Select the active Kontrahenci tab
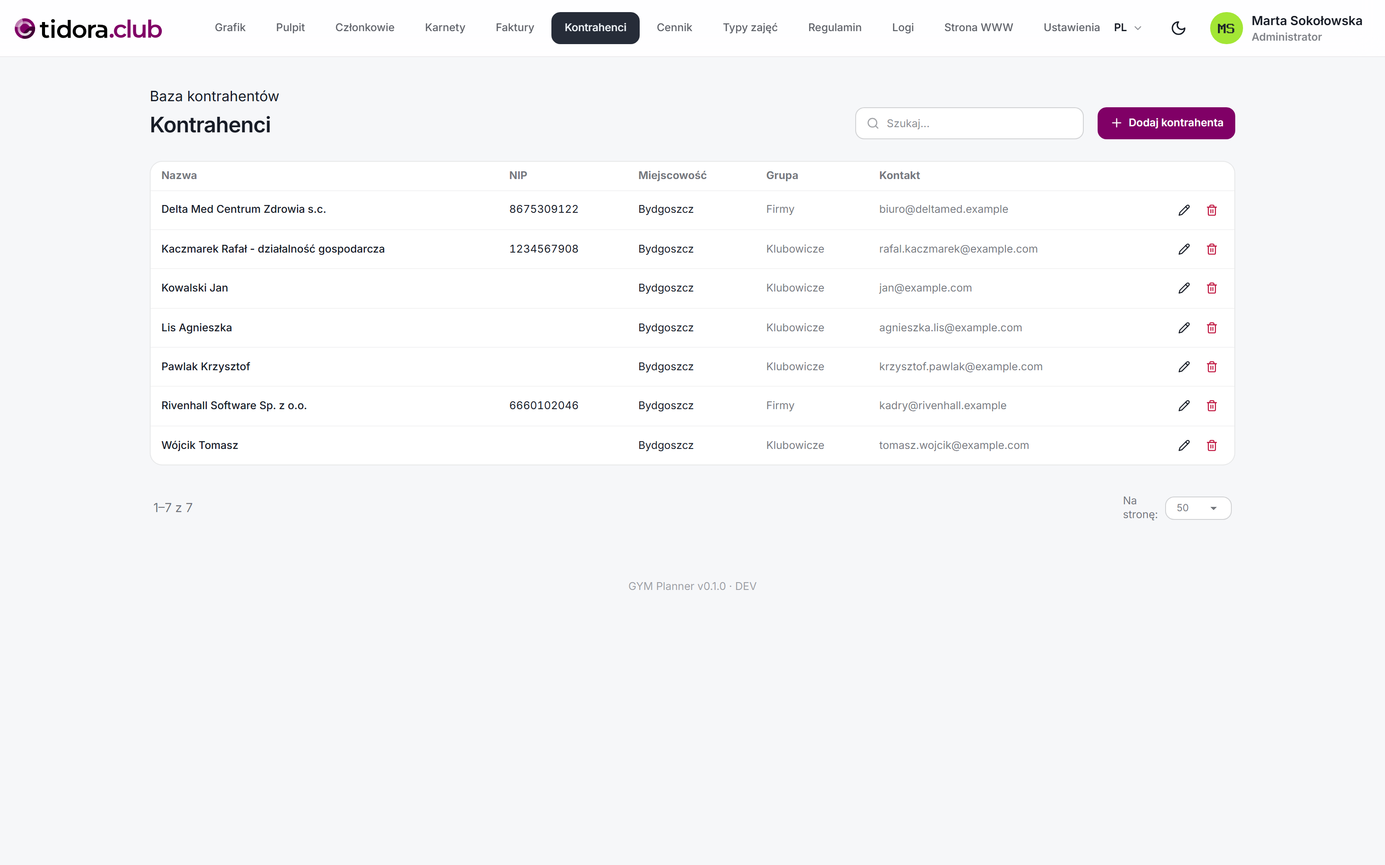The width and height of the screenshot is (1385, 865). click(x=595, y=27)
